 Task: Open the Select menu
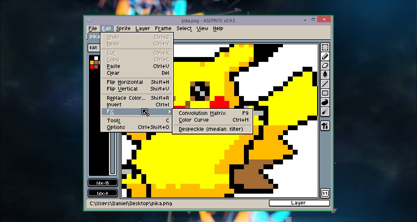[x=184, y=28]
